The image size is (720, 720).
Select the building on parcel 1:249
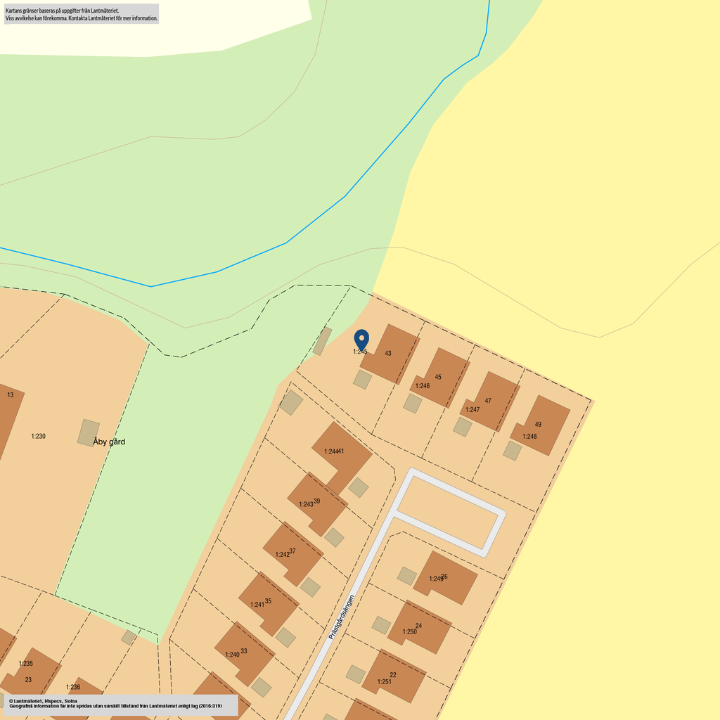[444, 578]
